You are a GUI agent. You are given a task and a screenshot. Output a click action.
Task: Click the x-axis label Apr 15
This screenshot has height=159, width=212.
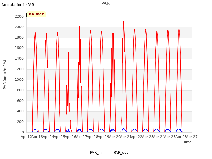click(60, 137)
